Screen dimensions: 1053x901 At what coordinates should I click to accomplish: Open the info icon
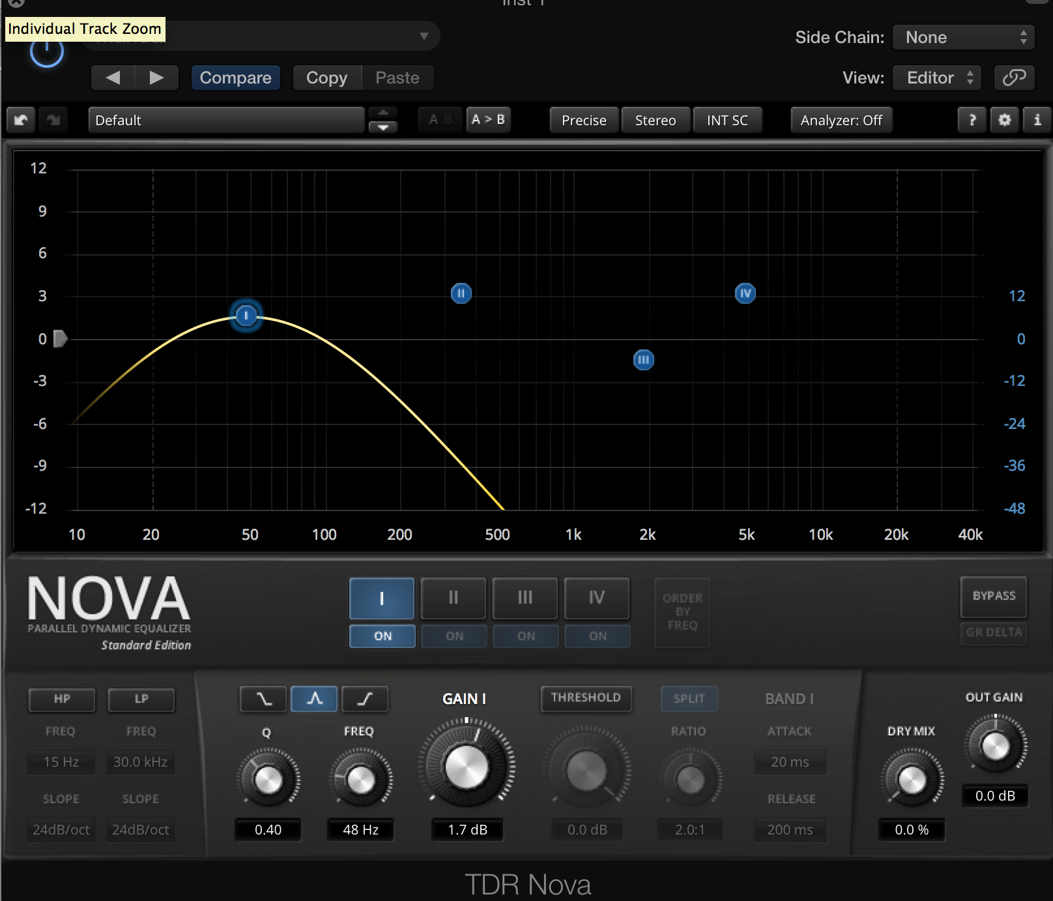pyautogui.click(x=1037, y=120)
